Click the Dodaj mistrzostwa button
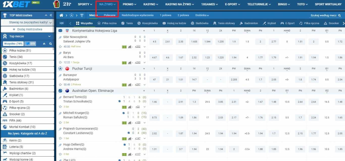The height and width of the screenshot is (161, 345). tap(27, 29)
